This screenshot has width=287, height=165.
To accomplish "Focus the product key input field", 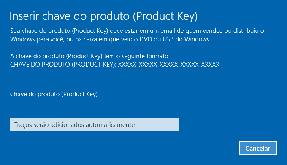I will point(95,124).
